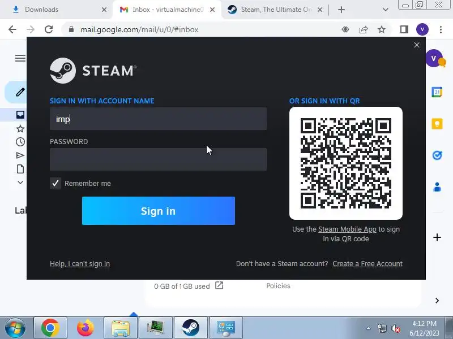Open the Chrome three-dot menu
This screenshot has height=339, width=453.
tap(441, 29)
